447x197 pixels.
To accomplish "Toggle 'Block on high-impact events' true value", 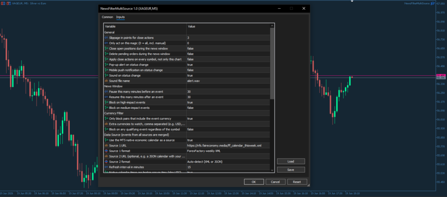I will [228, 102].
